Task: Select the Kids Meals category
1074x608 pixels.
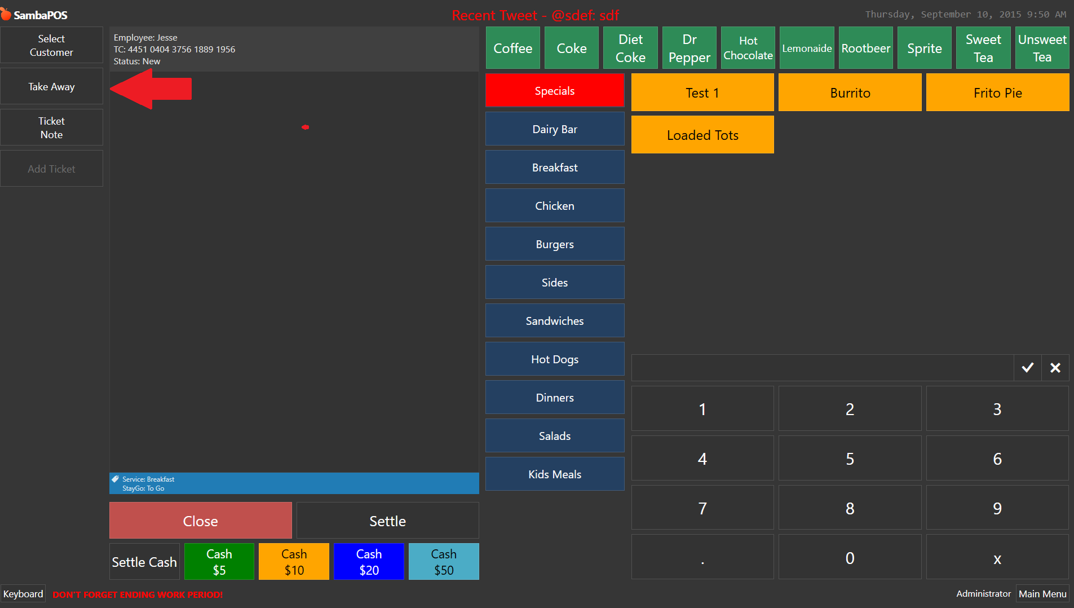Action: tap(554, 474)
